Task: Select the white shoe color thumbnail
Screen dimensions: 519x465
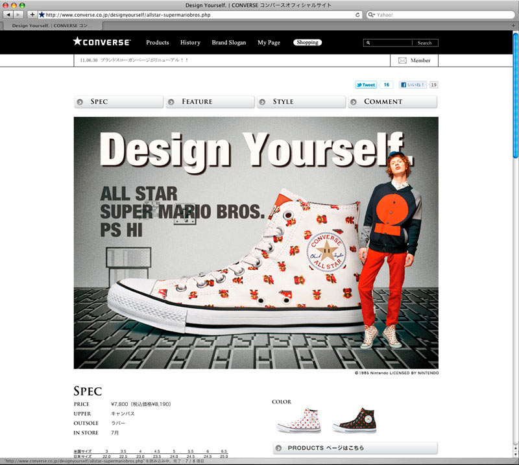Action: coord(298,421)
